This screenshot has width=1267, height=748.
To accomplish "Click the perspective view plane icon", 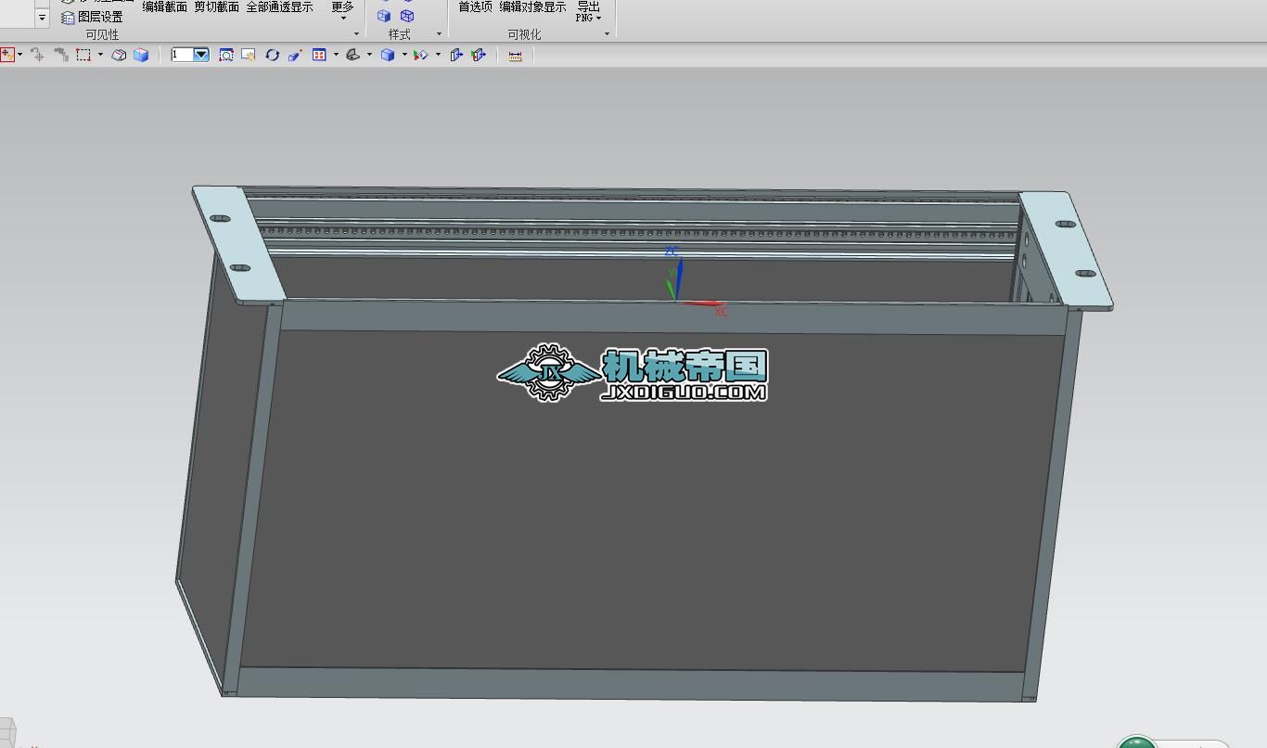I will pos(352,55).
